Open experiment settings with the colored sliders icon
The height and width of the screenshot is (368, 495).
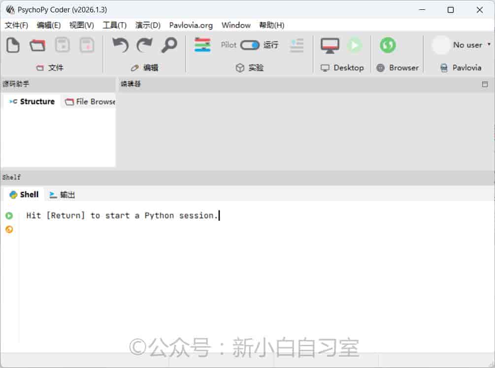[x=202, y=45]
